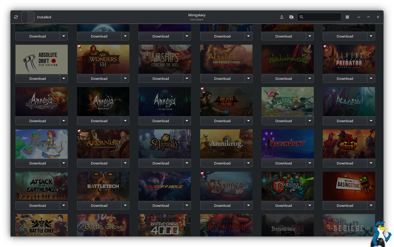
Task: Open Amnesia The Dark Descent thumbnail
Action: [165, 102]
